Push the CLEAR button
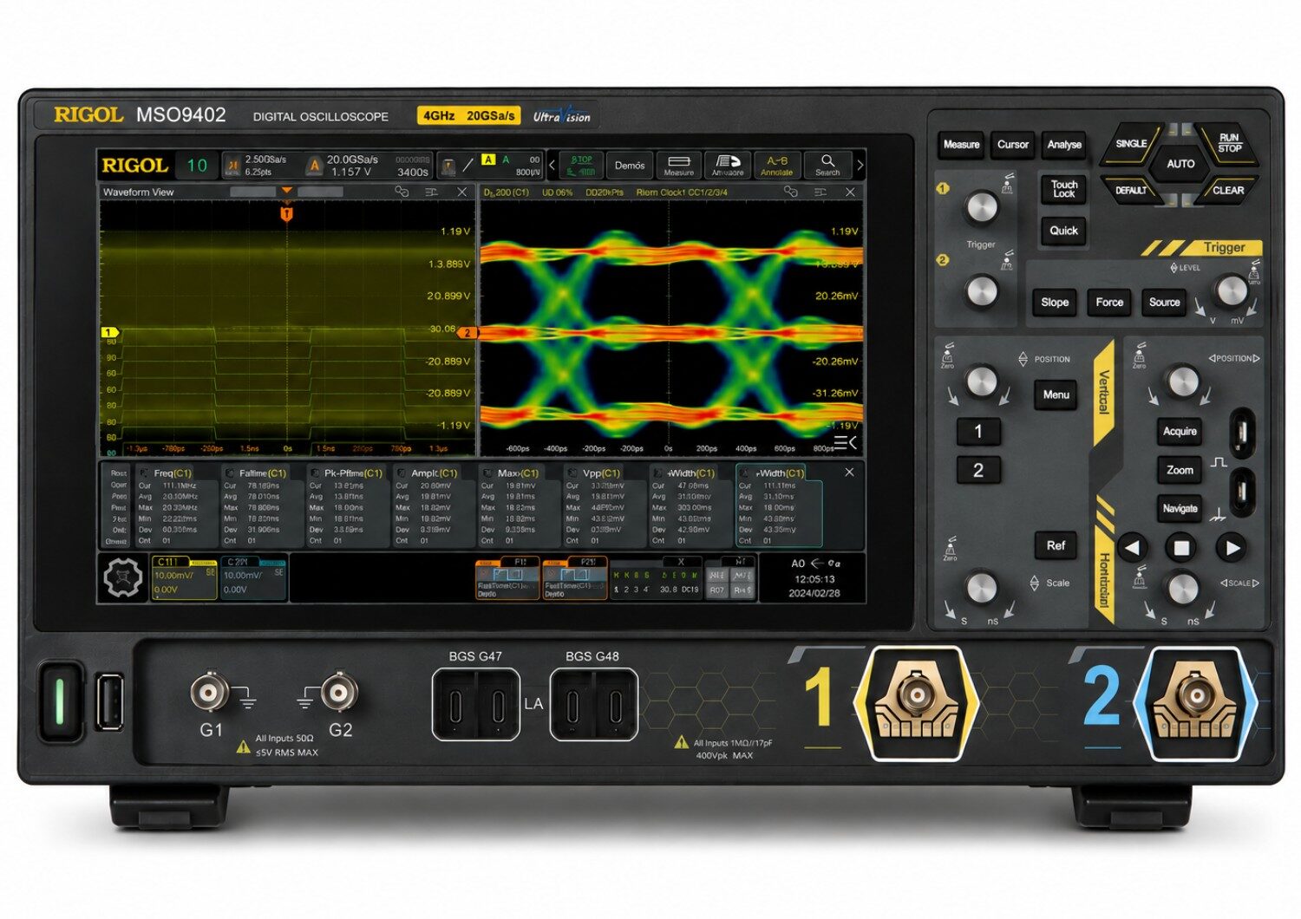Screen dimensions: 1301x919 click(1227, 190)
